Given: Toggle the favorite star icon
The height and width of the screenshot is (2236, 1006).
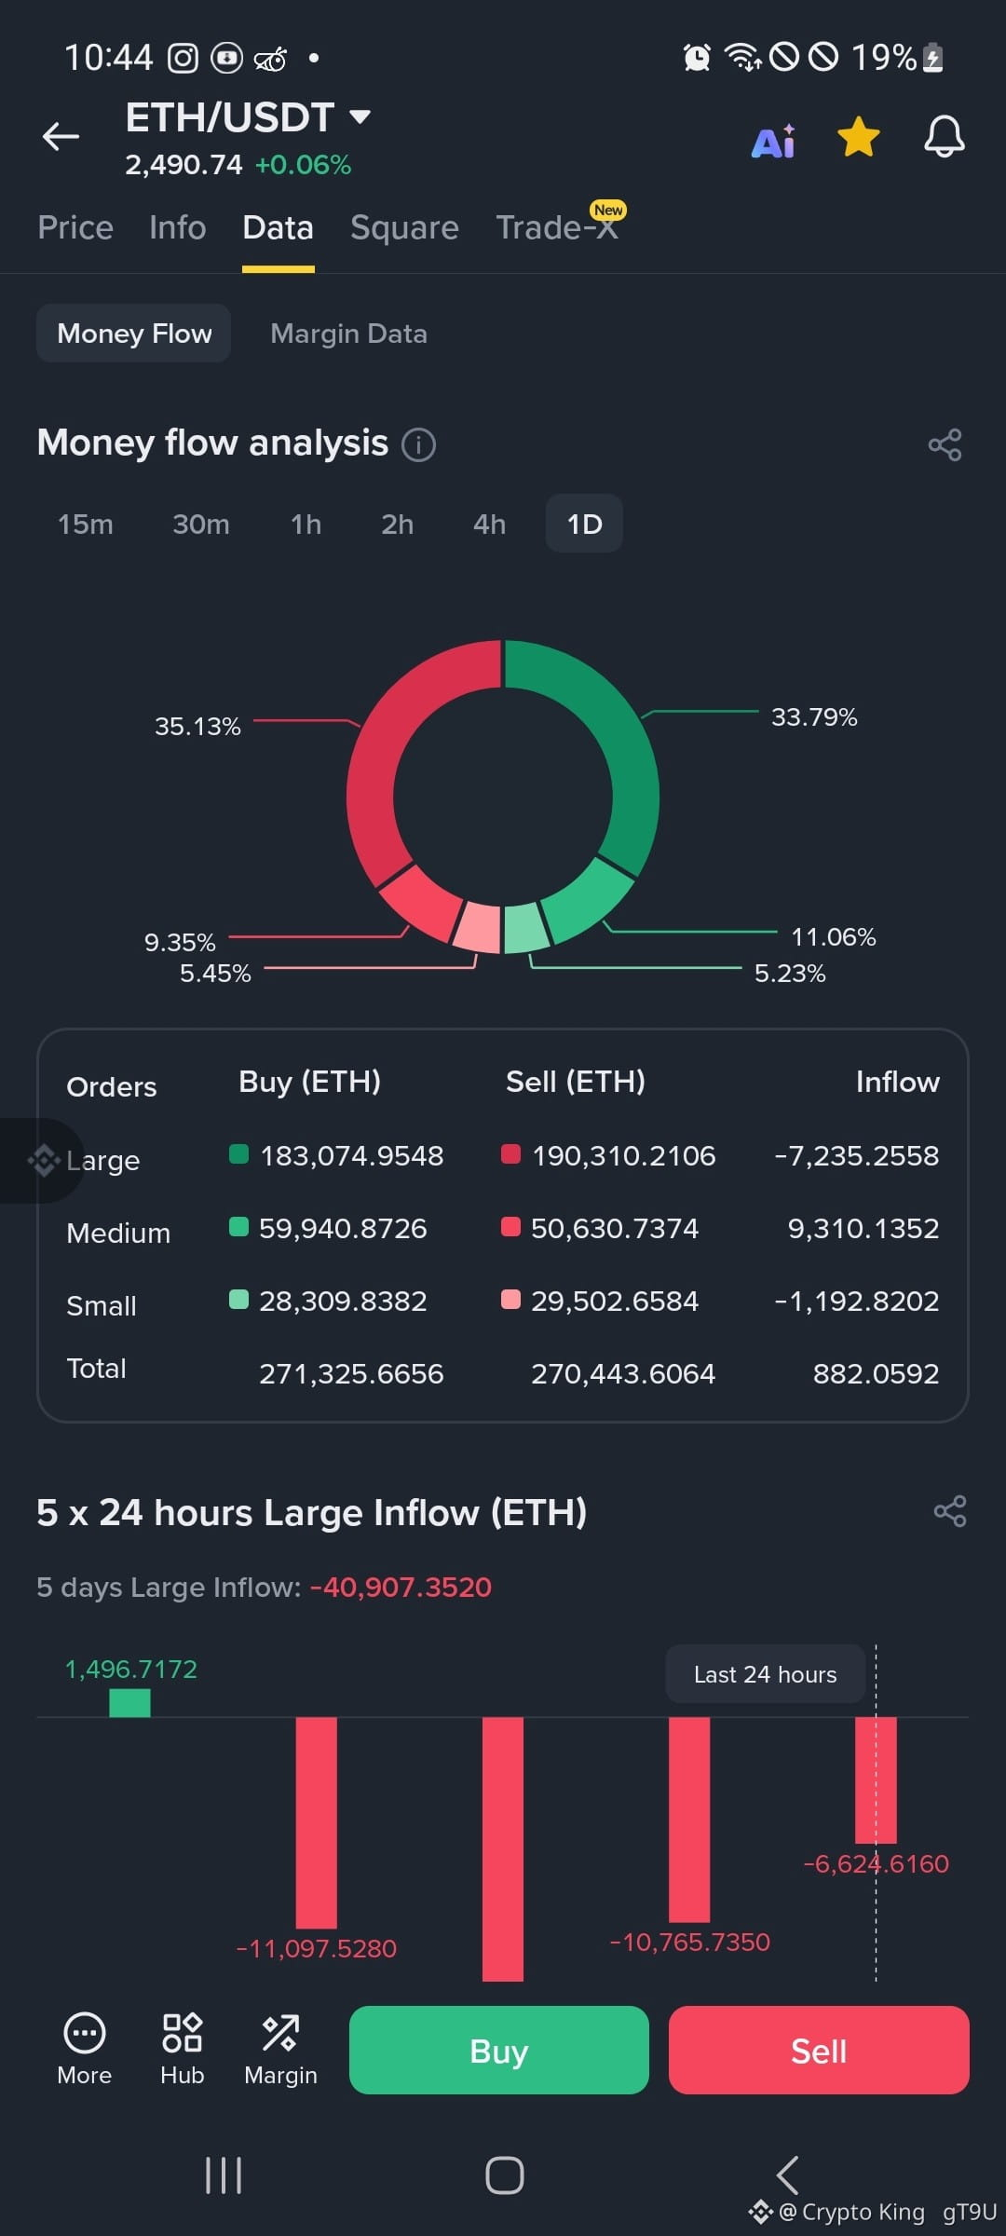Looking at the screenshot, I should pyautogui.click(x=858, y=137).
